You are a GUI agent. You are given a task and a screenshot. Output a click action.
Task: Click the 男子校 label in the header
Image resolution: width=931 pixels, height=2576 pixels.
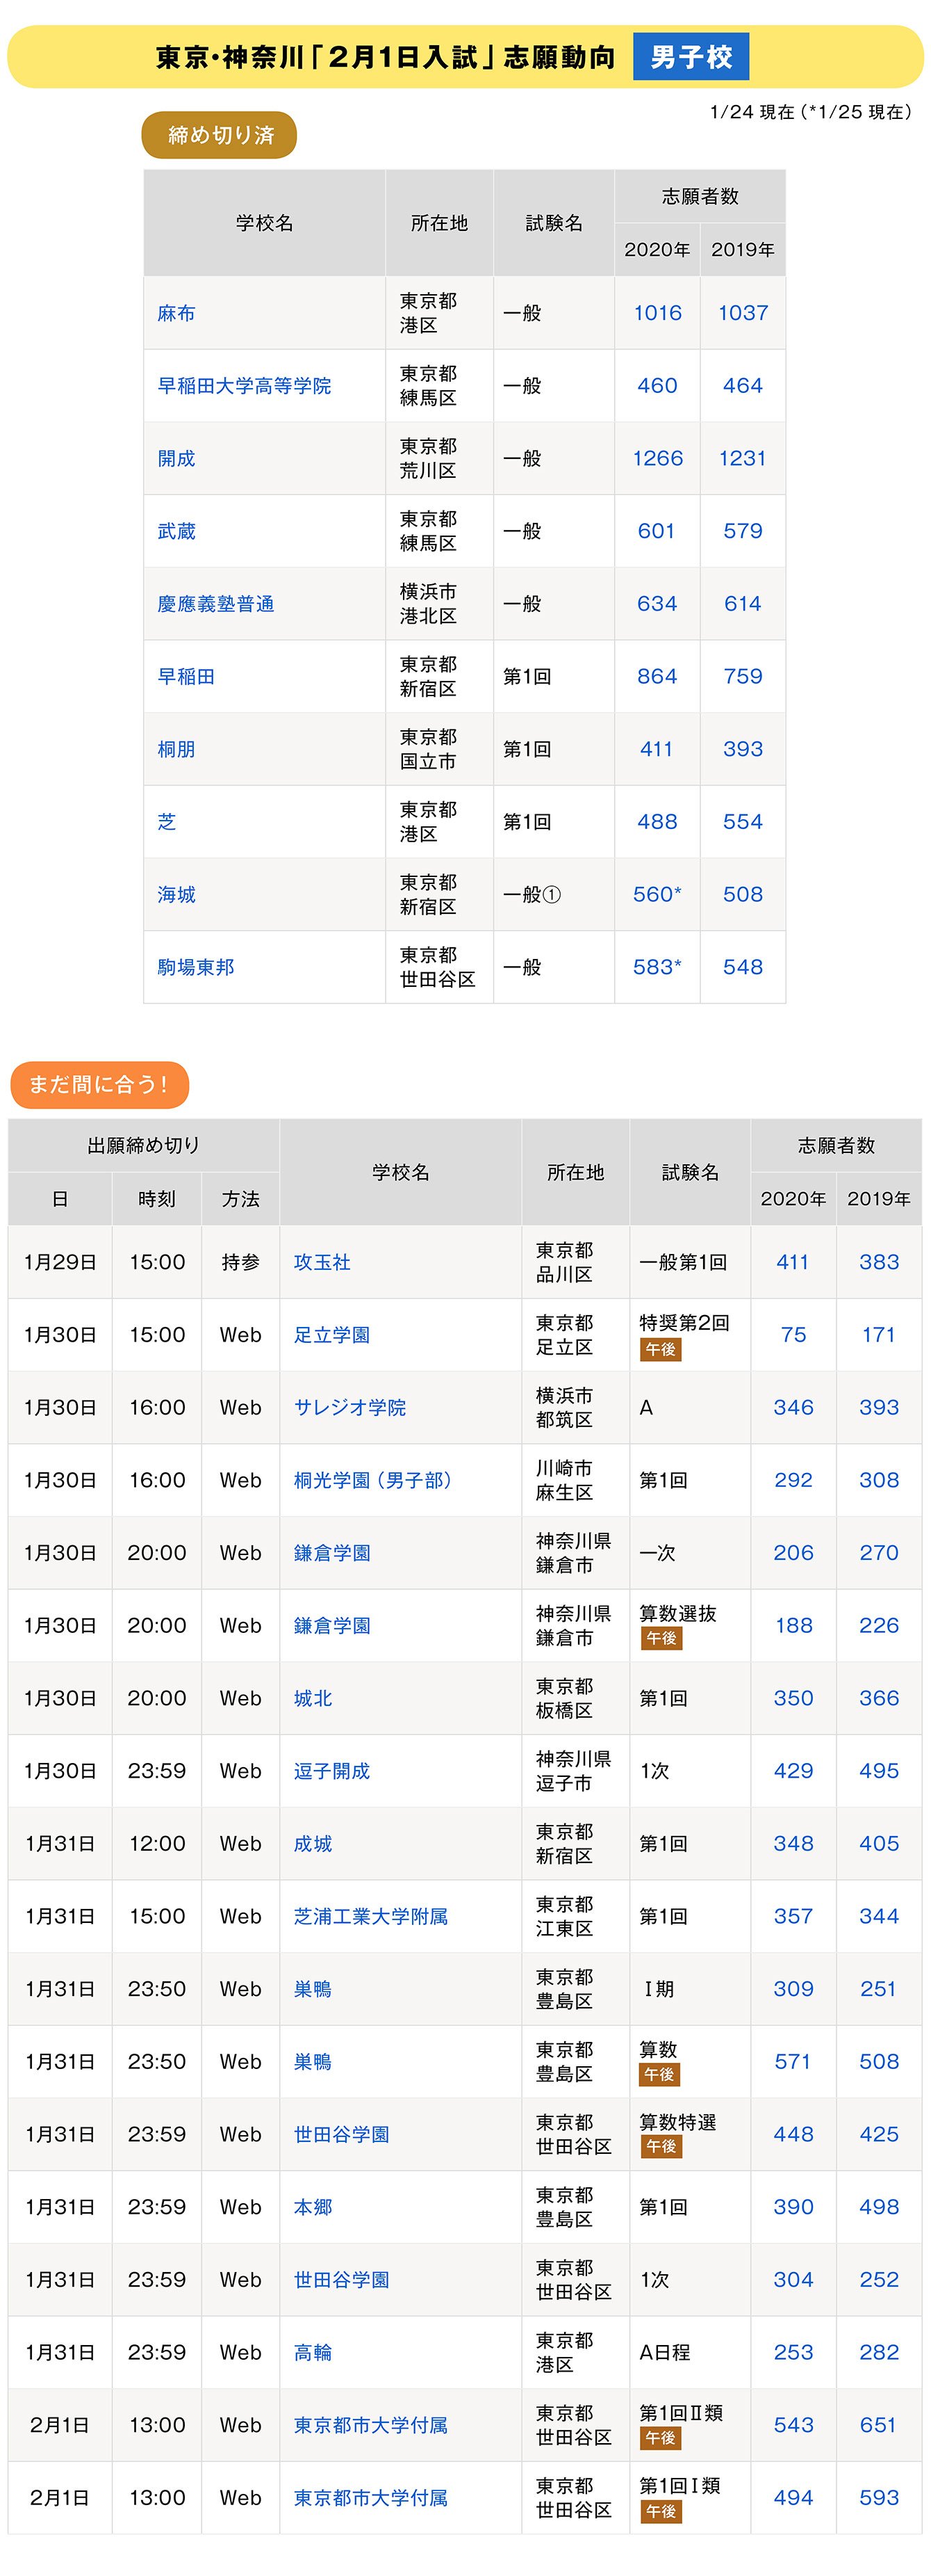click(x=691, y=57)
